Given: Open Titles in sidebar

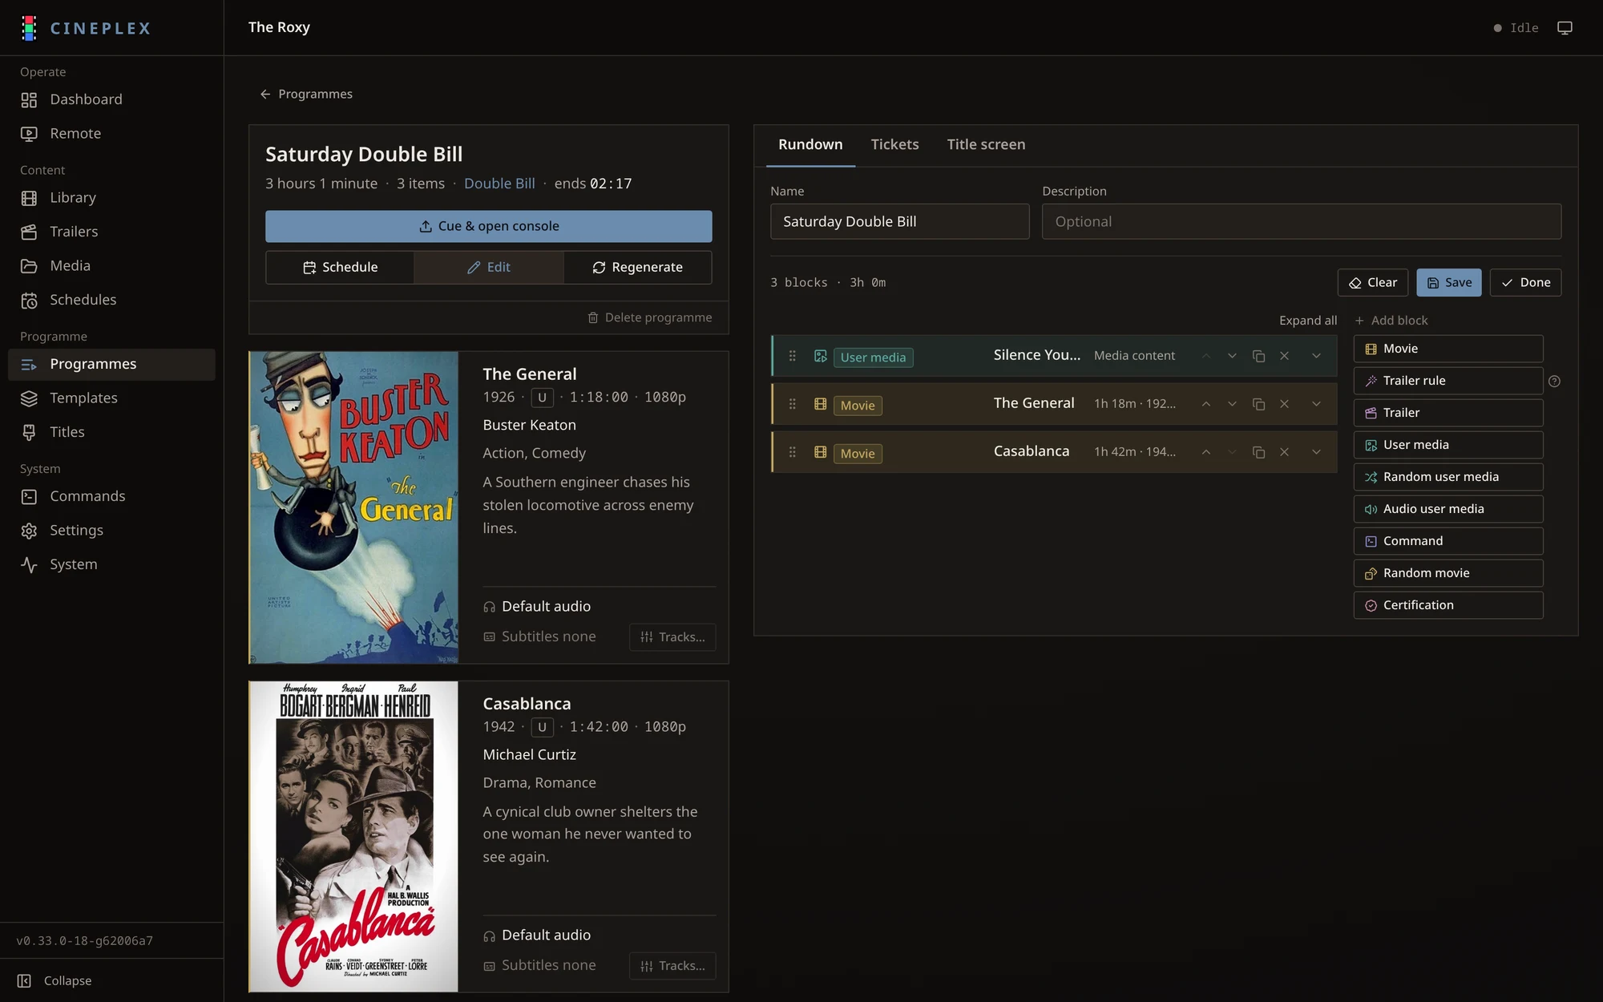Looking at the screenshot, I should click(x=111, y=432).
